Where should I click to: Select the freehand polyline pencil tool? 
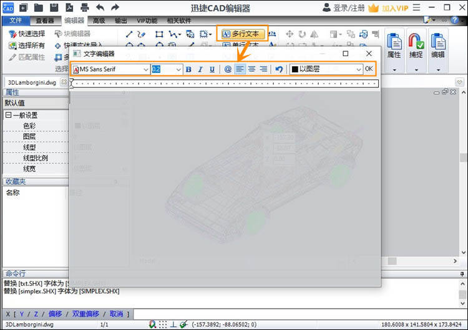coord(141,34)
